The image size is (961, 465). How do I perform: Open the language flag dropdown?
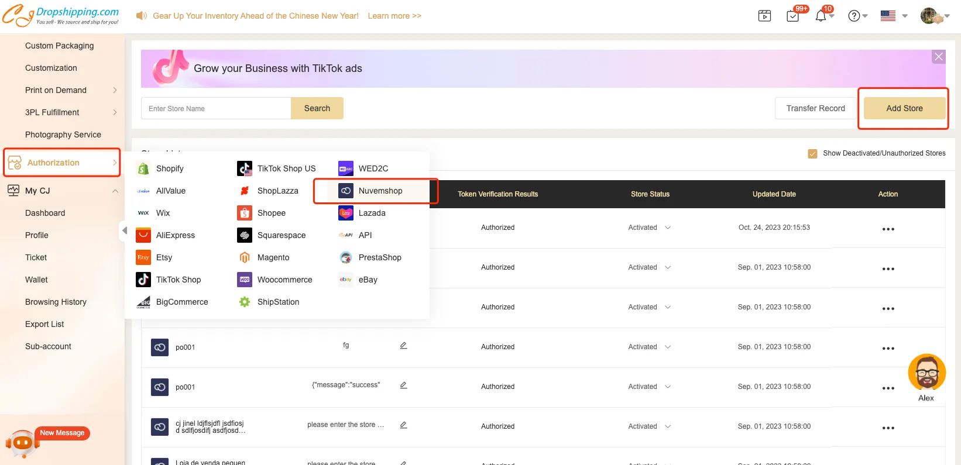pyautogui.click(x=894, y=16)
